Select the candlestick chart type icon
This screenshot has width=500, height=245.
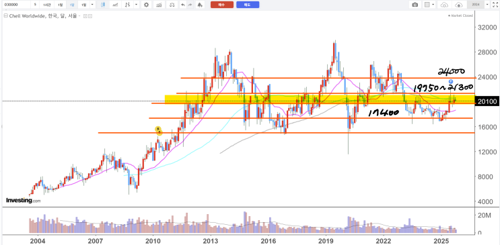tap(103, 5)
